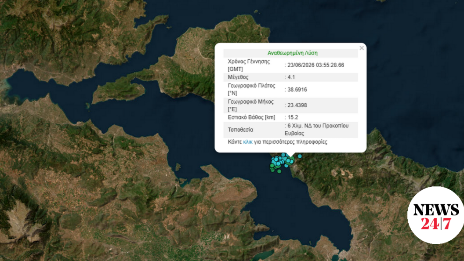Select the longitude value 23.4398

pos(297,105)
